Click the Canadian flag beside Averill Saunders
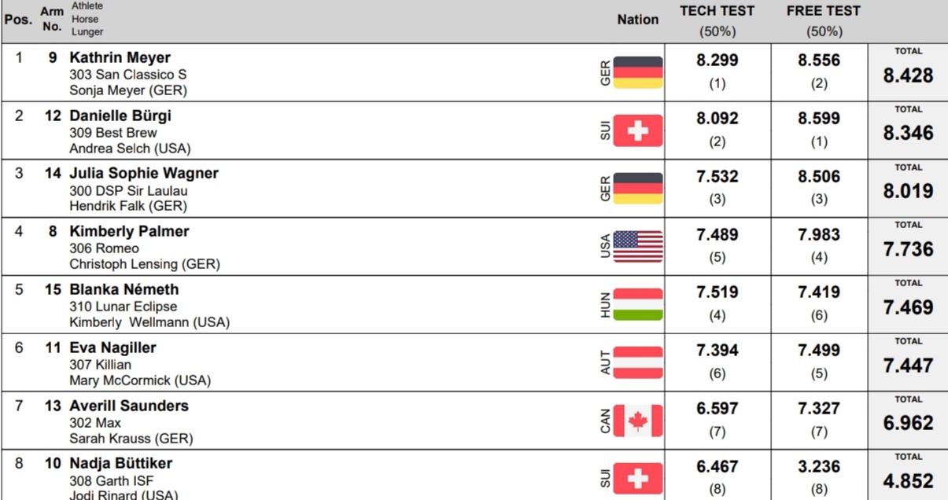The width and height of the screenshot is (948, 500). click(x=638, y=421)
